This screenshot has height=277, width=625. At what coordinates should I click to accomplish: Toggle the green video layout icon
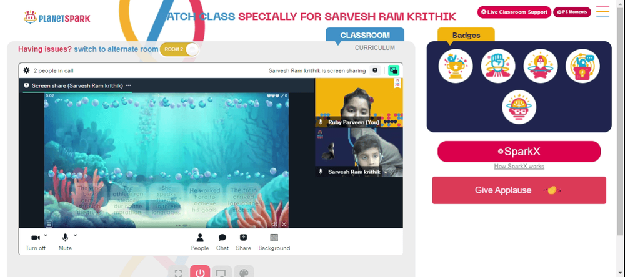[394, 70]
